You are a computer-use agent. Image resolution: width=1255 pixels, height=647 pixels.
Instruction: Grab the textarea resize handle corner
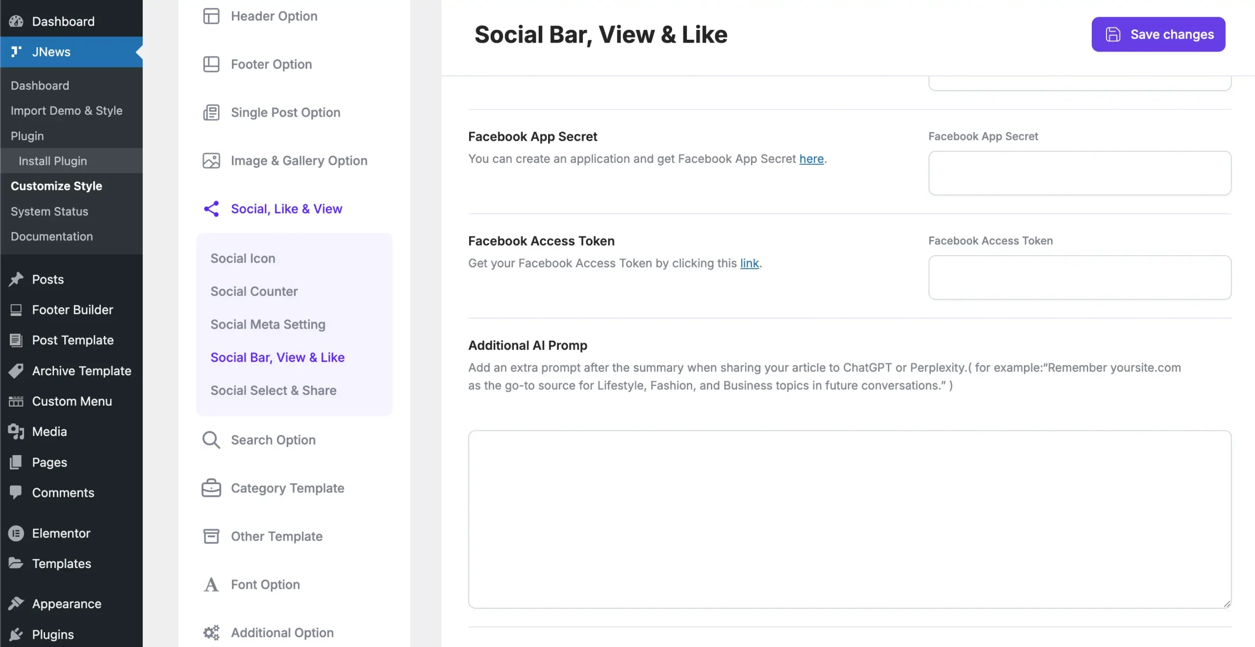(x=1227, y=604)
